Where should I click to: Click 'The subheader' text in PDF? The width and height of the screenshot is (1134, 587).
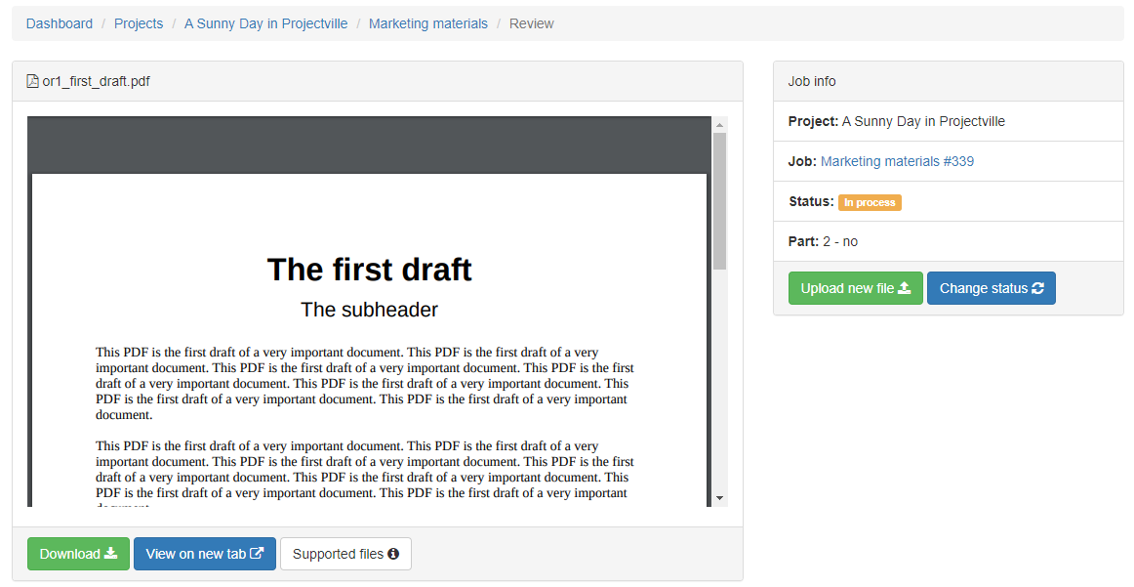click(370, 310)
